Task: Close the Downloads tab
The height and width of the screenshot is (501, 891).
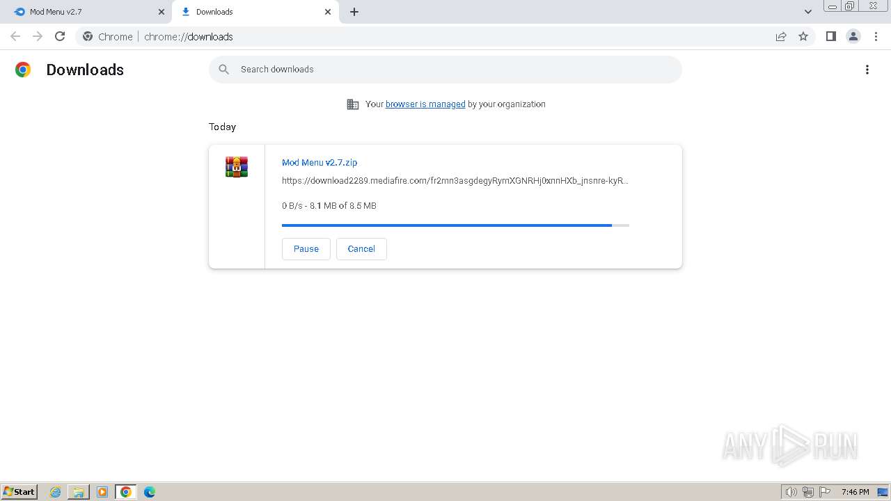Action: (328, 12)
